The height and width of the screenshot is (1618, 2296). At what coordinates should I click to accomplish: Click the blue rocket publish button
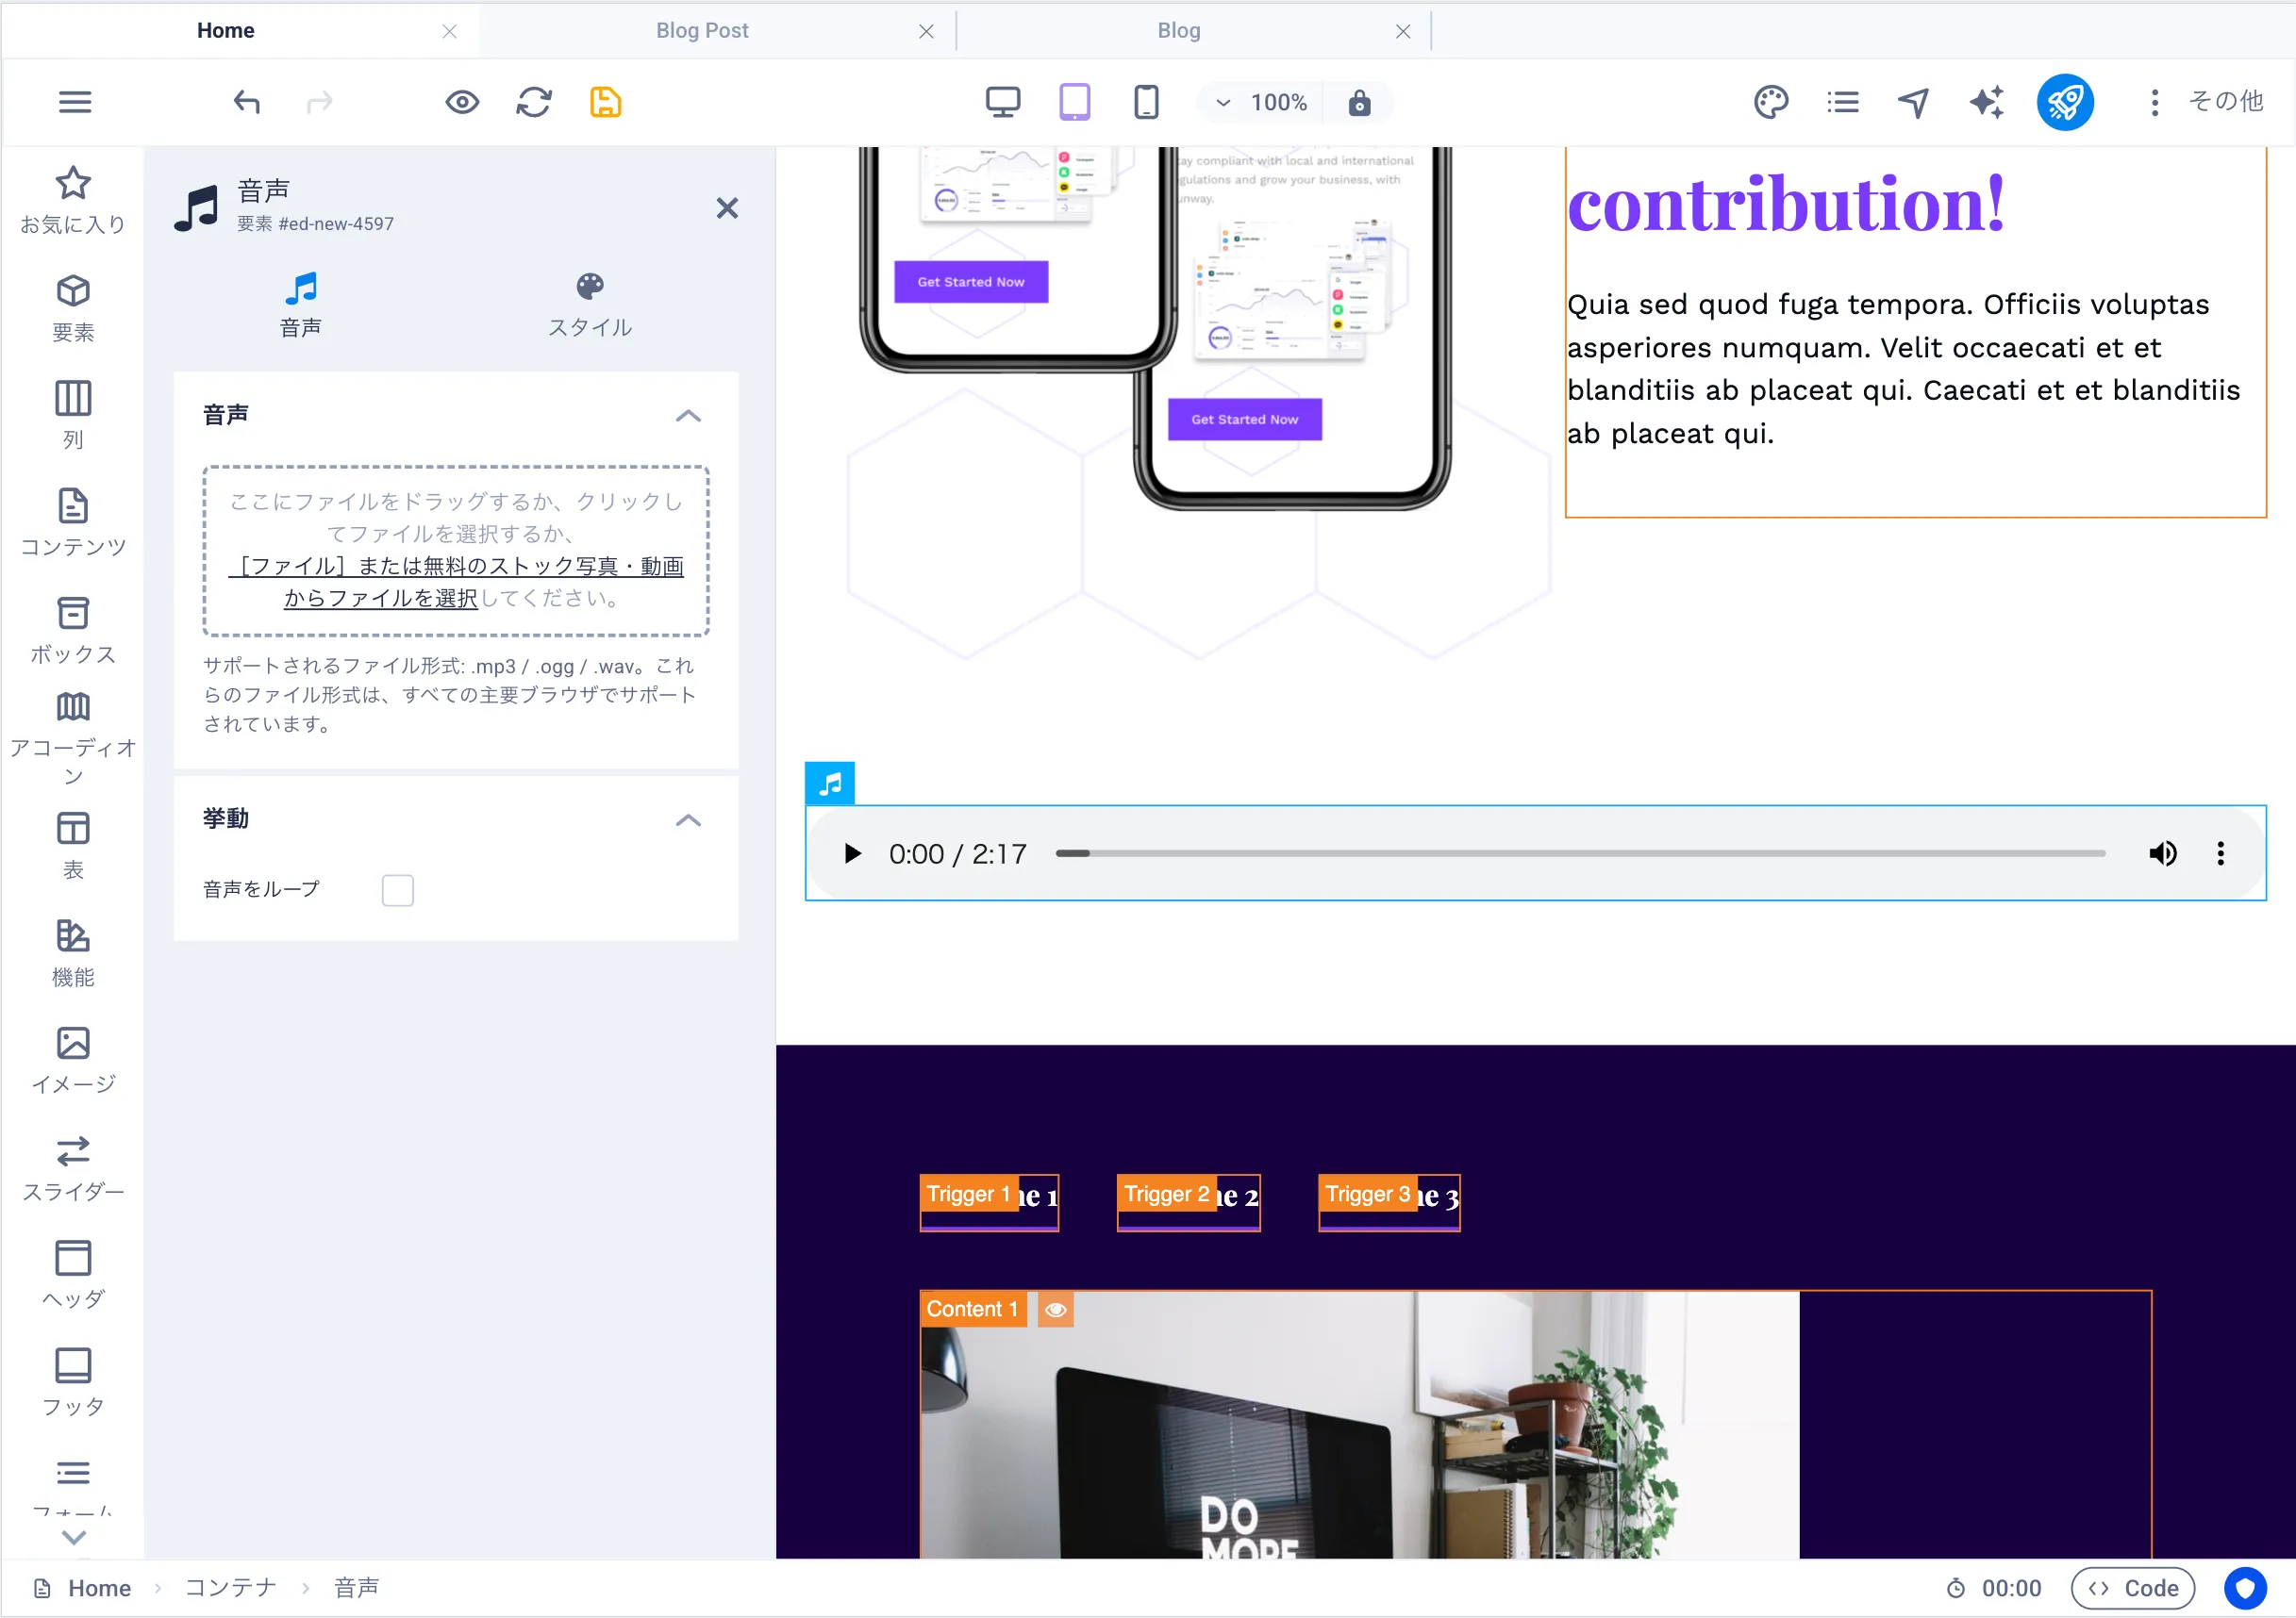(2065, 102)
